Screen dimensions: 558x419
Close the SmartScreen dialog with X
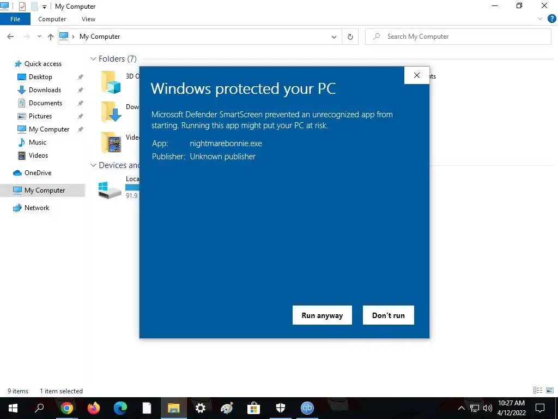417,75
